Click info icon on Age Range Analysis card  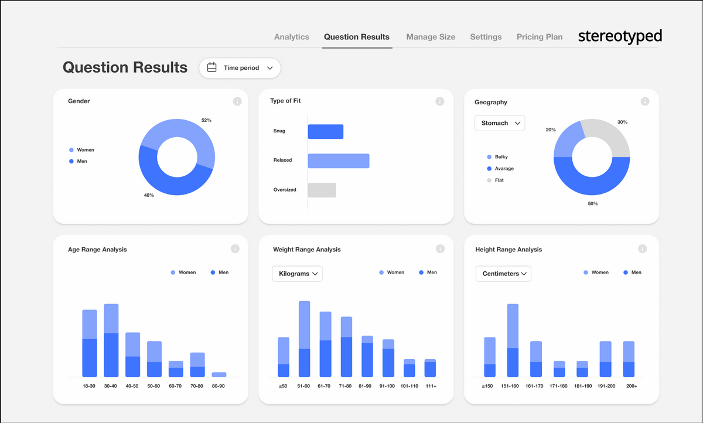[235, 249]
